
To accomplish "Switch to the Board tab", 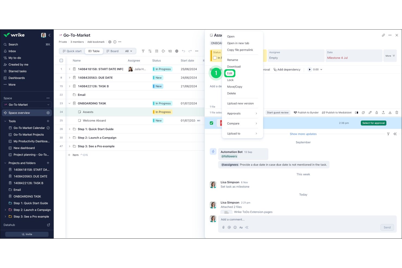I will [112, 51].
